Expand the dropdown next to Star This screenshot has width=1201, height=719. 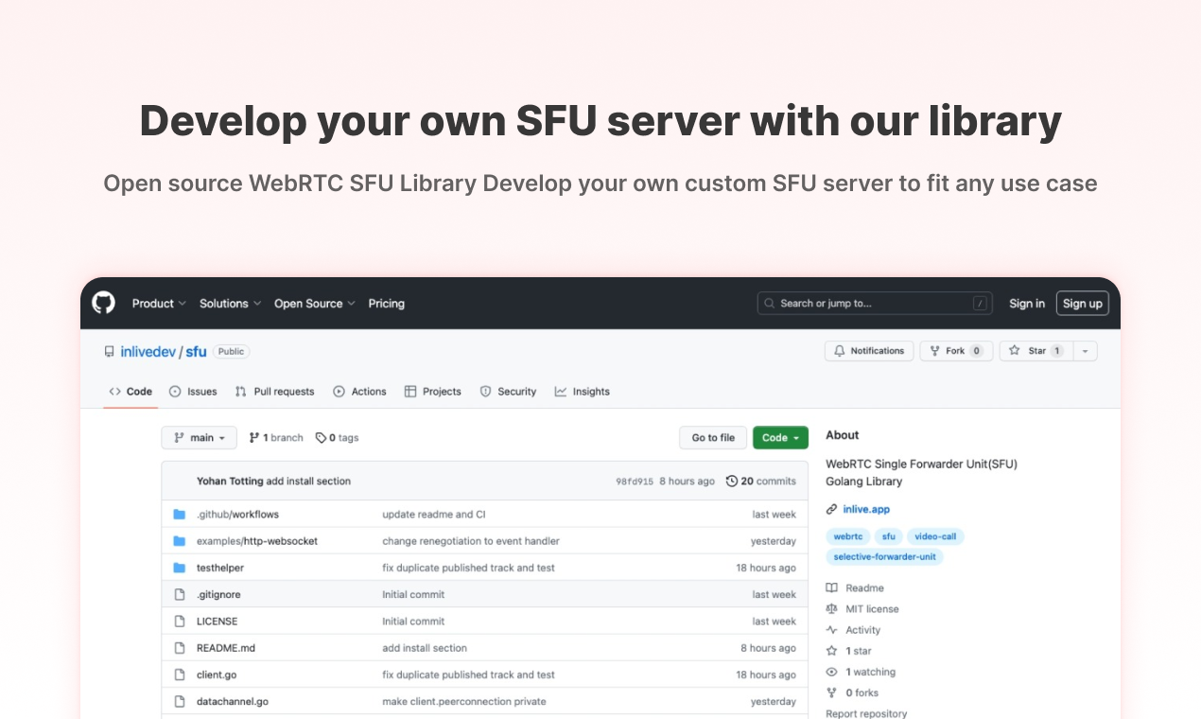pyautogui.click(x=1086, y=351)
